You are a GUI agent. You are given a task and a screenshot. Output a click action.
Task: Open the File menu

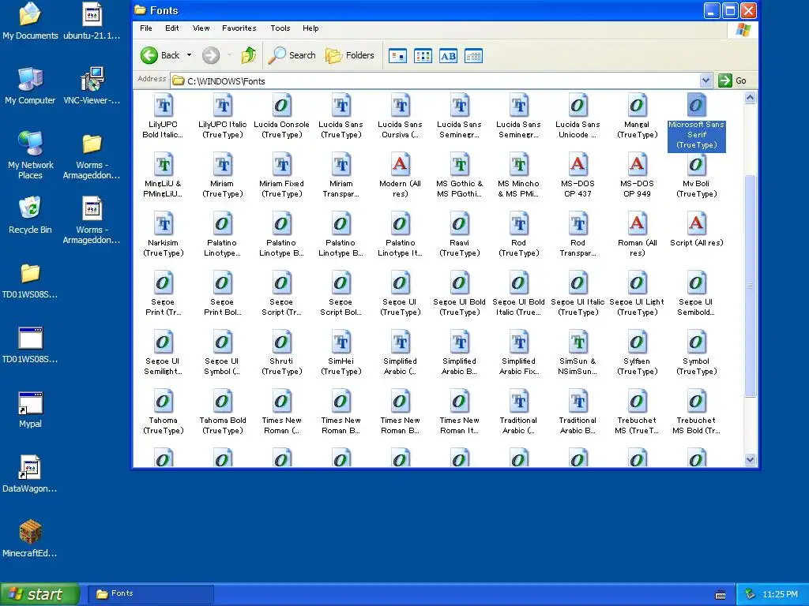tap(146, 28)
